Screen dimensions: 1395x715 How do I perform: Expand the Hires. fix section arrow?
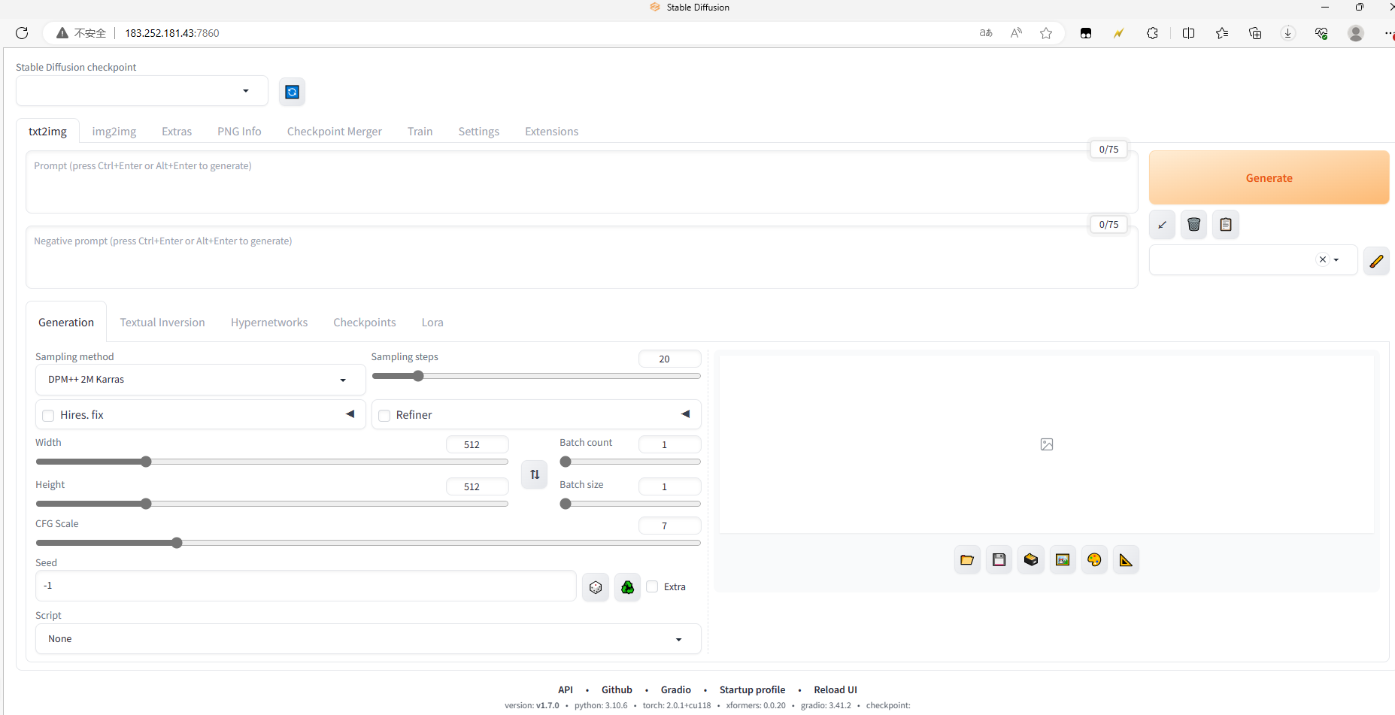350,414
